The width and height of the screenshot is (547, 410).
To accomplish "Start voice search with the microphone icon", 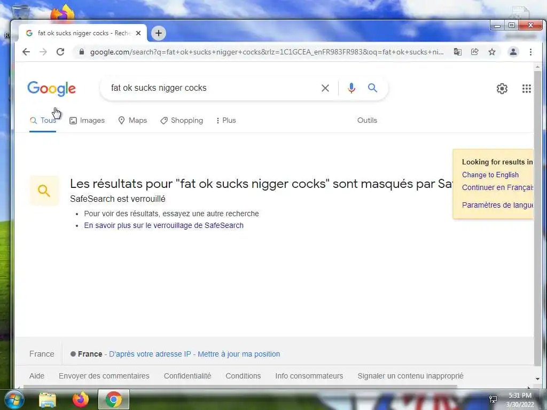I will pos(351,88).
